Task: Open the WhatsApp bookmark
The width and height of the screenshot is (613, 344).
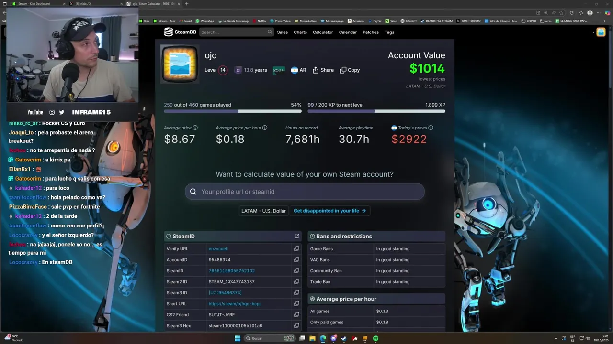Action: 204,21
